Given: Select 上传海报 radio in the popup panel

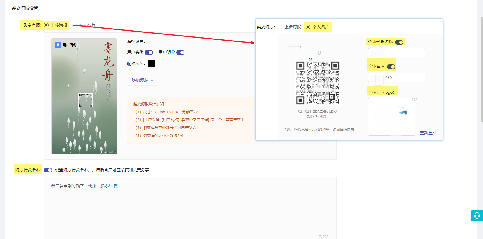Looking at the screenshot, I should pyautogui.click(x=280, y=27).
